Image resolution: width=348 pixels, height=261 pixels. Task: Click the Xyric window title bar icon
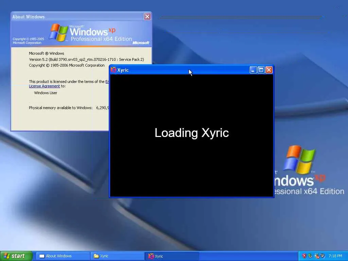[x=114, y=70]
